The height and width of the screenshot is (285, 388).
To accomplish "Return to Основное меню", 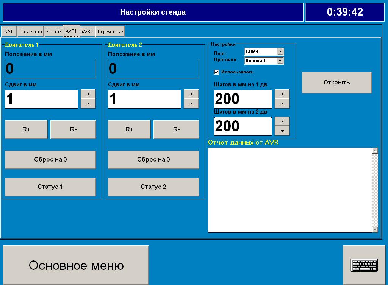I will coord(76,265).
